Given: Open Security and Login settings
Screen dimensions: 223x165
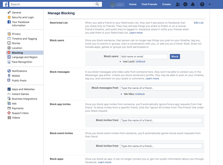Looking at the screenshot, I should [23, 17].
